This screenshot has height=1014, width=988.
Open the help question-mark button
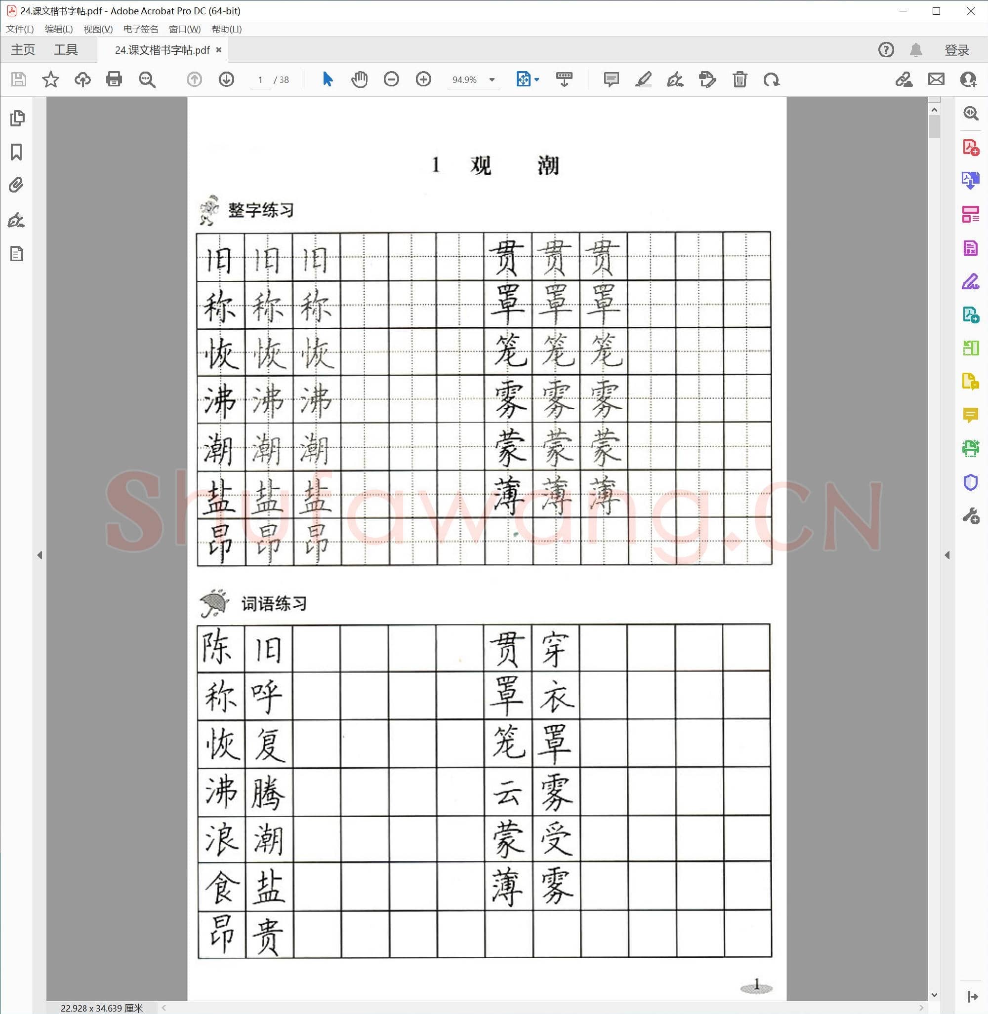click(886, 50)
